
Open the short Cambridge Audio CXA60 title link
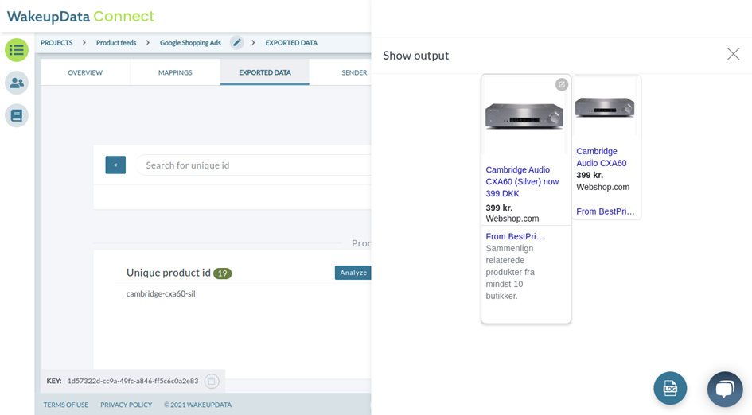pyautogui.click(x=602, y=157)
